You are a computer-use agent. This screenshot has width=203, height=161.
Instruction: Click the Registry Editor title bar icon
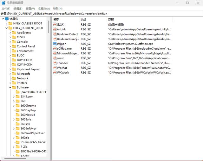pos(3,3)
